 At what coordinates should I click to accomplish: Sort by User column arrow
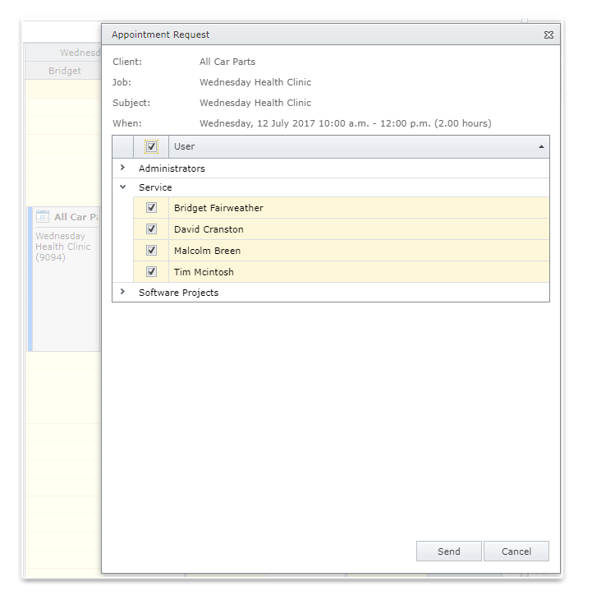pyautogui.click(x=541, y=147)
